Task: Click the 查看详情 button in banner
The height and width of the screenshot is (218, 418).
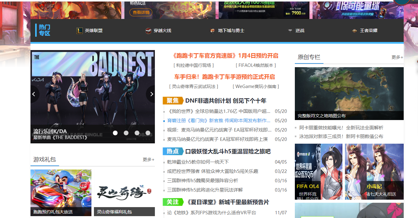Action: click(x=141, y=12)
